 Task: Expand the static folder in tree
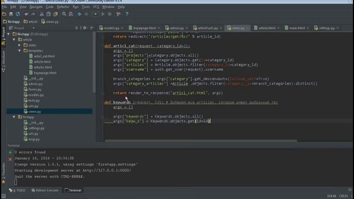(x=20, y=45)
